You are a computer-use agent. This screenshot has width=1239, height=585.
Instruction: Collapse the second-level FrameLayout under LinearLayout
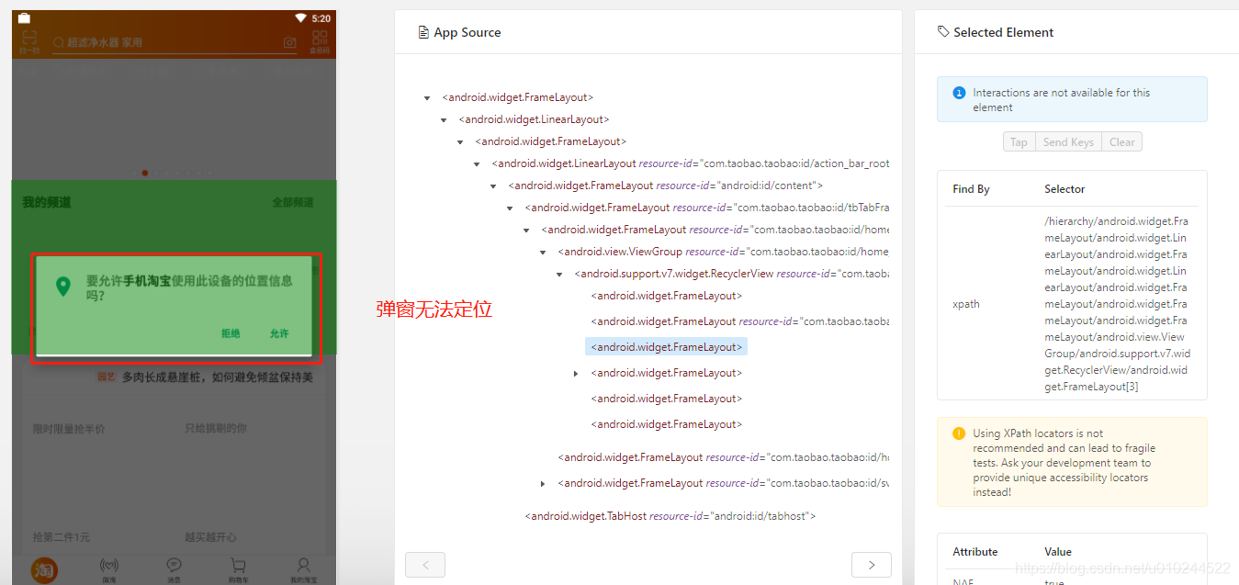point(460,141)
